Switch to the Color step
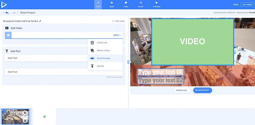The height and width of the screenshot is (125, 255). [x=126, y=4]
